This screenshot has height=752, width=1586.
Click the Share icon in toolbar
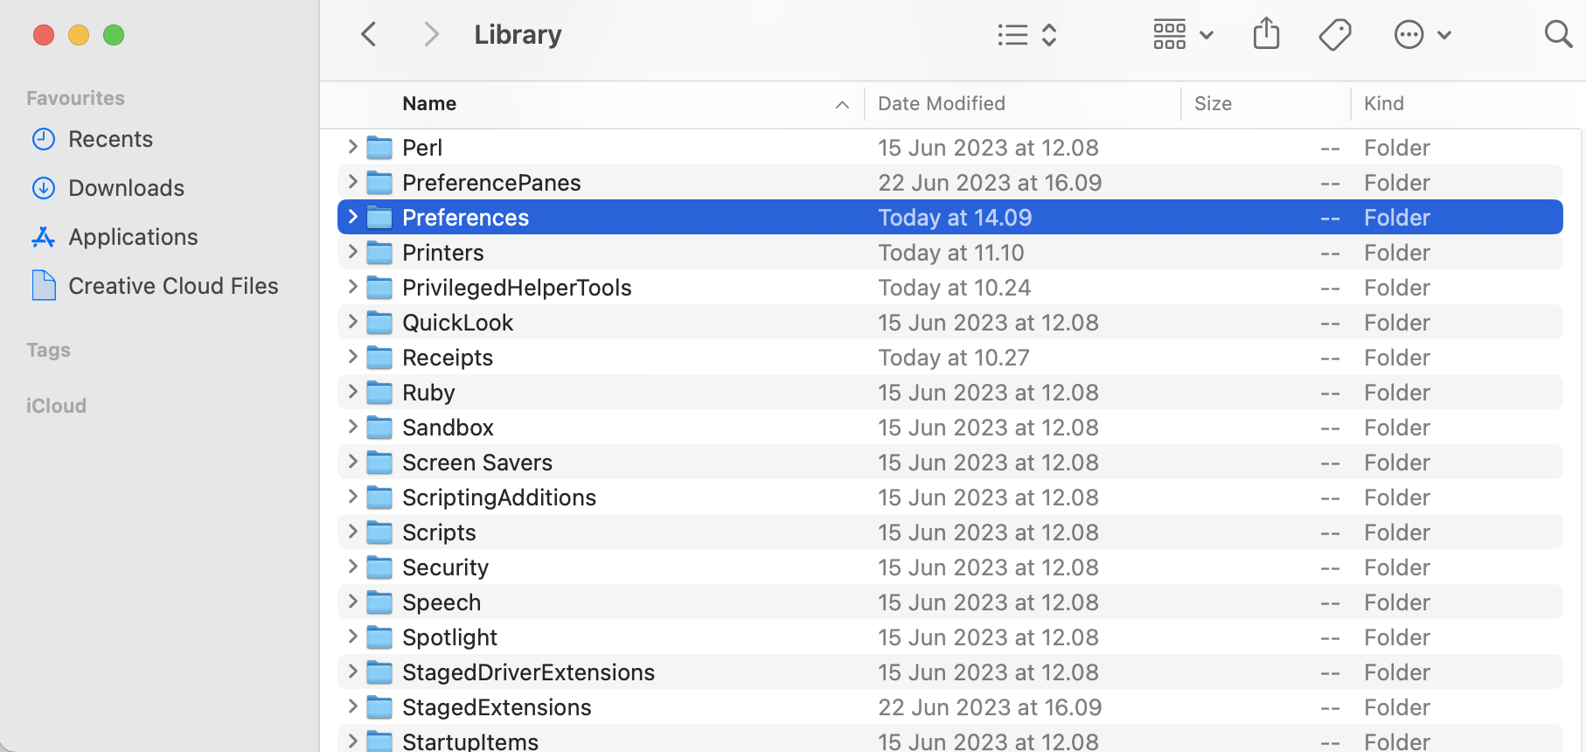[1266, 34]
